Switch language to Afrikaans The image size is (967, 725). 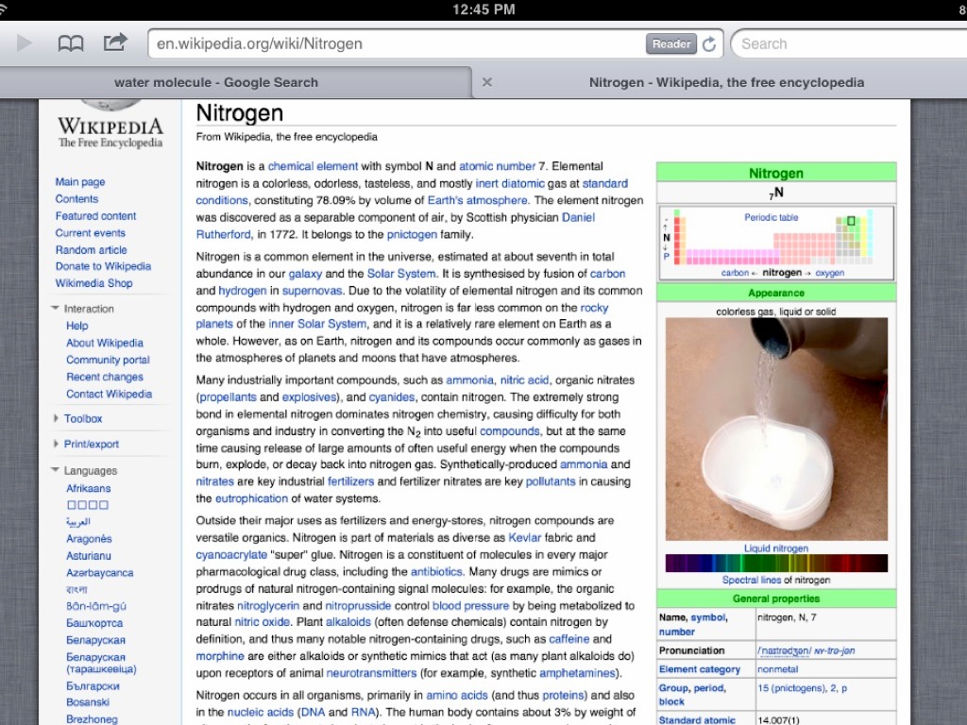88,488
